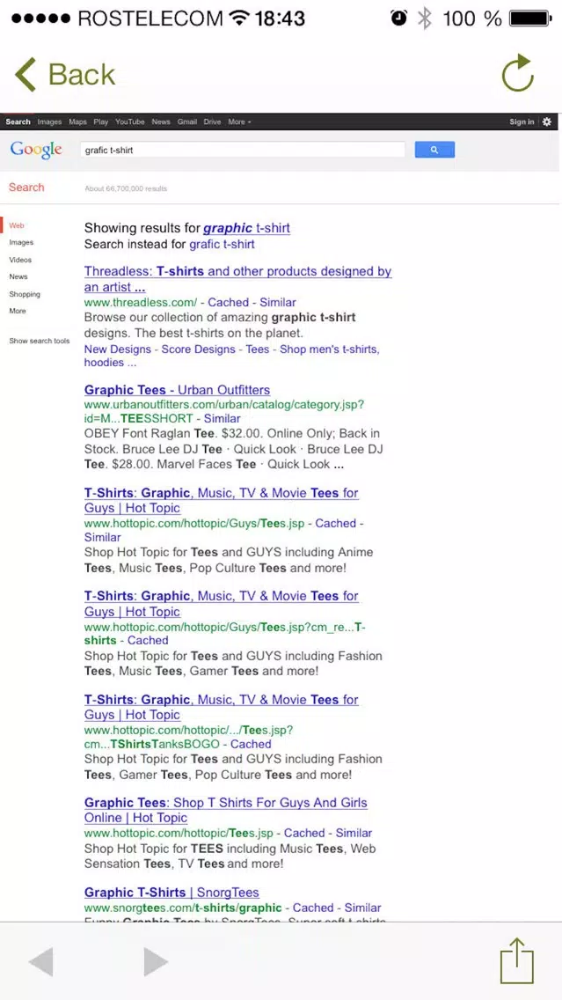Focus the search box containing grafic t-shirt
Viewport: 562px width, 1000px height.
[243, 150]
